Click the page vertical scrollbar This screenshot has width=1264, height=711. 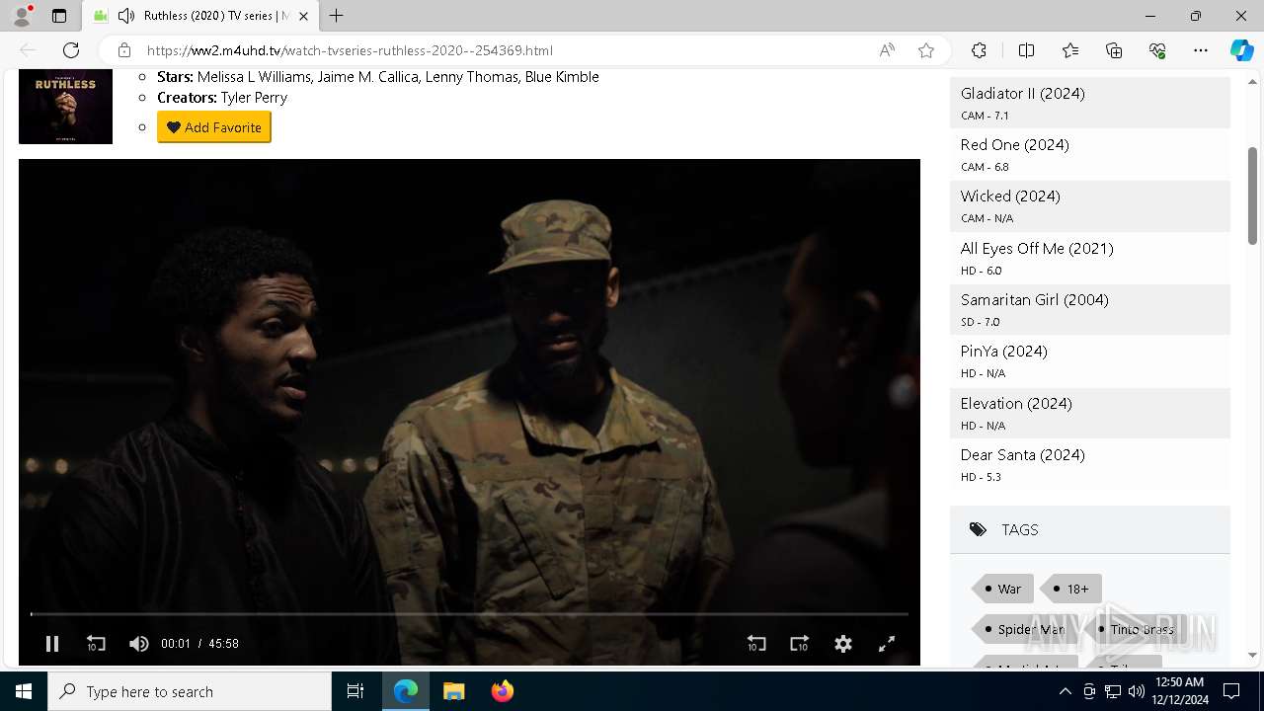tap(1252, 196)
